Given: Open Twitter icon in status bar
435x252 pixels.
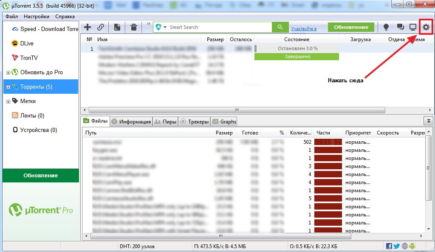Looking at the screenshot, I should point(397,246).
